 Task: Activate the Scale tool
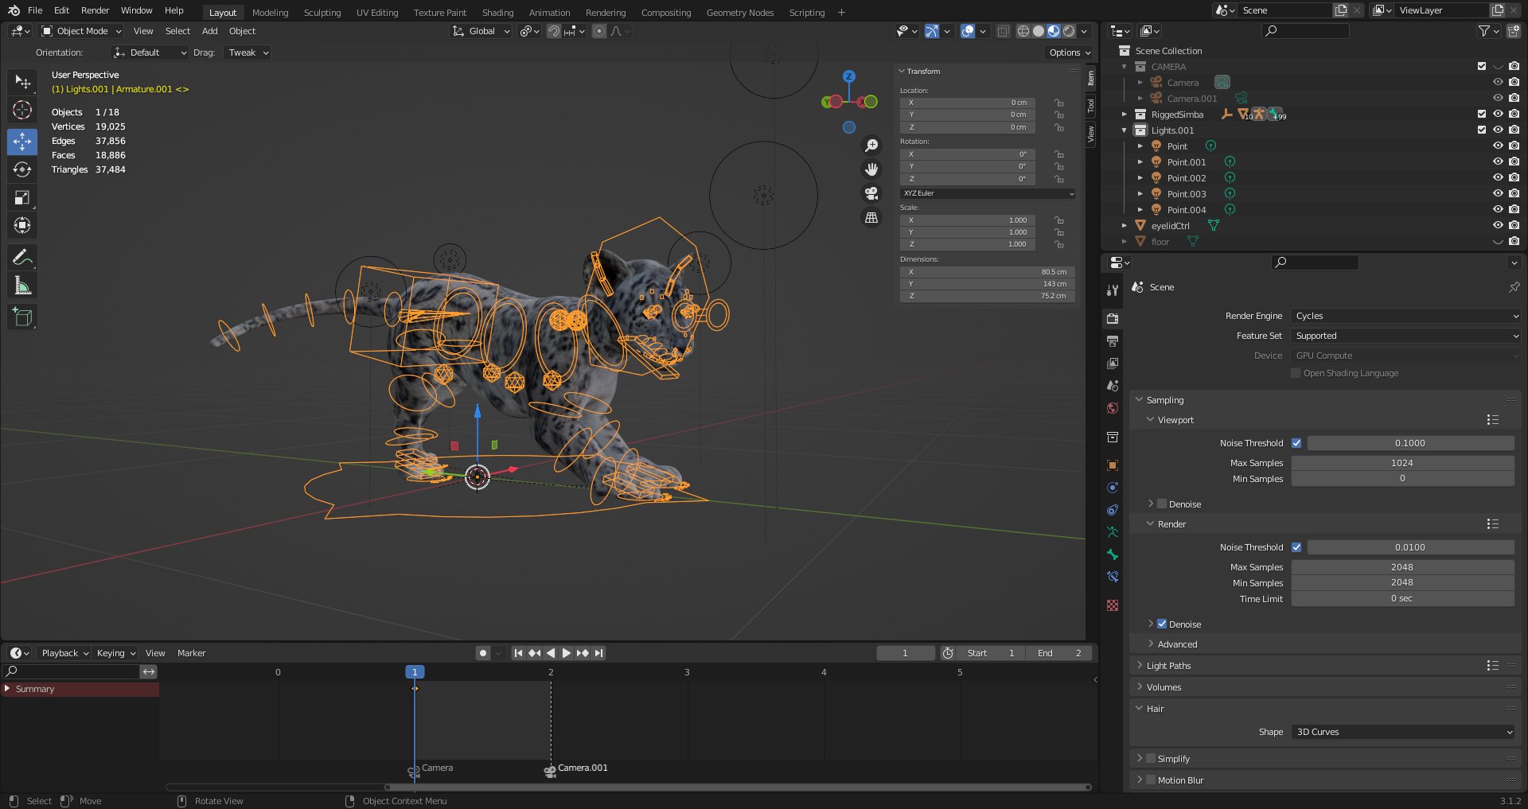(22, 197)
